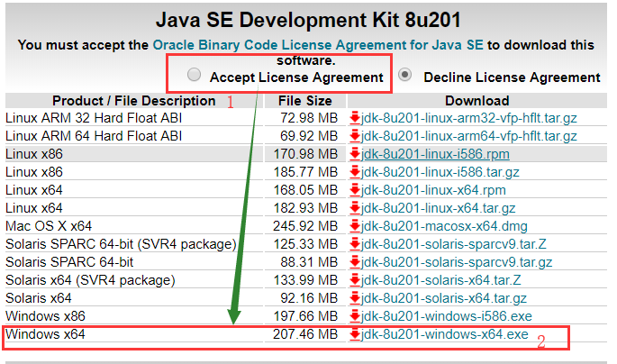
Task: Download jdk-8u201-windows-x64.exe
Action: (x=445, y=334)
